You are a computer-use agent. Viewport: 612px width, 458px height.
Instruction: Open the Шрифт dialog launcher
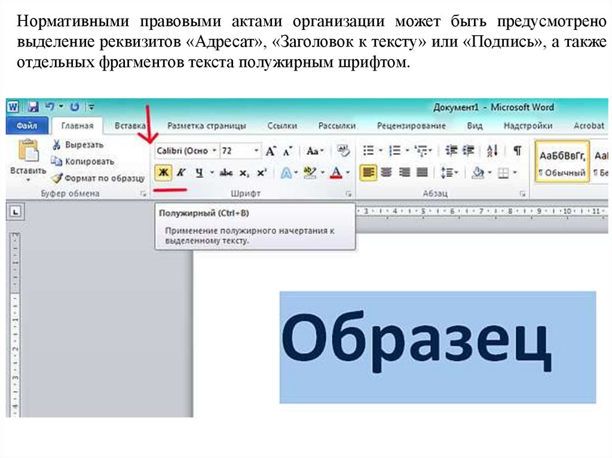[348, 193]
